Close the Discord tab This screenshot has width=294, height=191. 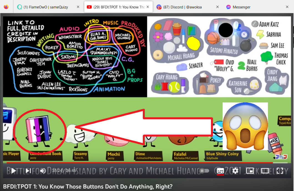(217, 7)
